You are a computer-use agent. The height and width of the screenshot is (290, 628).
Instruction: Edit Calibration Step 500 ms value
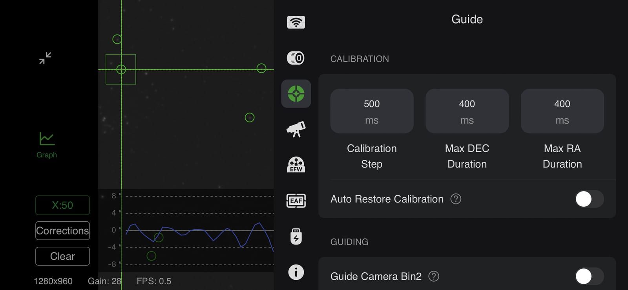(x=372, y=111)
